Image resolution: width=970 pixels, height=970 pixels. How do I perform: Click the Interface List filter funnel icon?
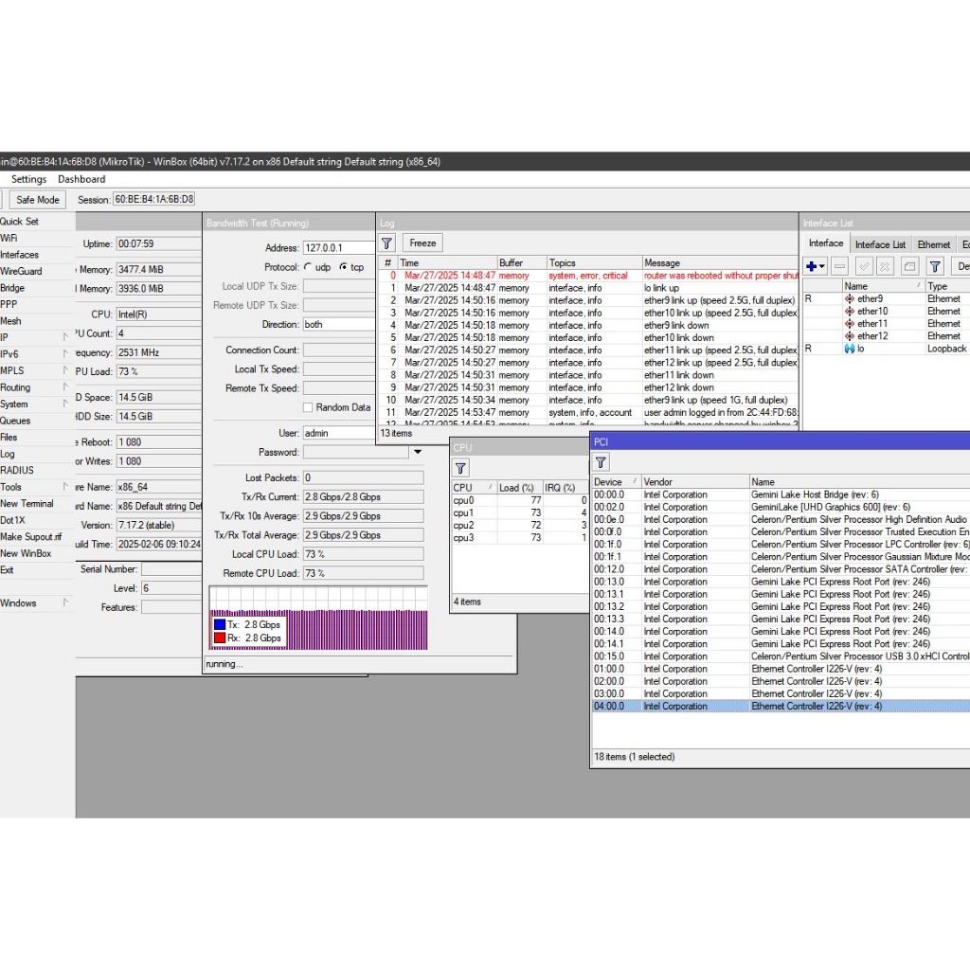tap(935, 268)
